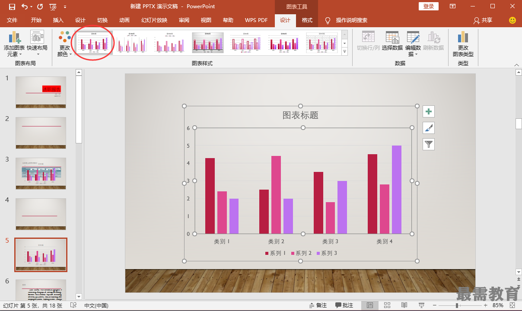Viewport: 522px width, 311px height.
Task: Switch to Reading view icon
Action: click(x=404, y=305)
